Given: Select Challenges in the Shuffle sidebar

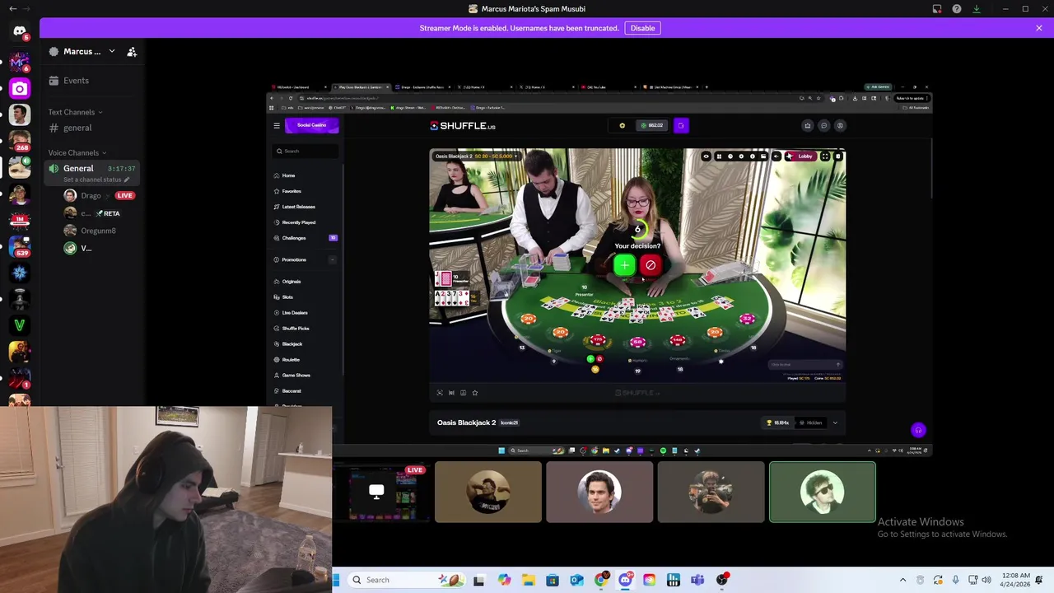Looking at the screenshot, I should coord(294,238).
